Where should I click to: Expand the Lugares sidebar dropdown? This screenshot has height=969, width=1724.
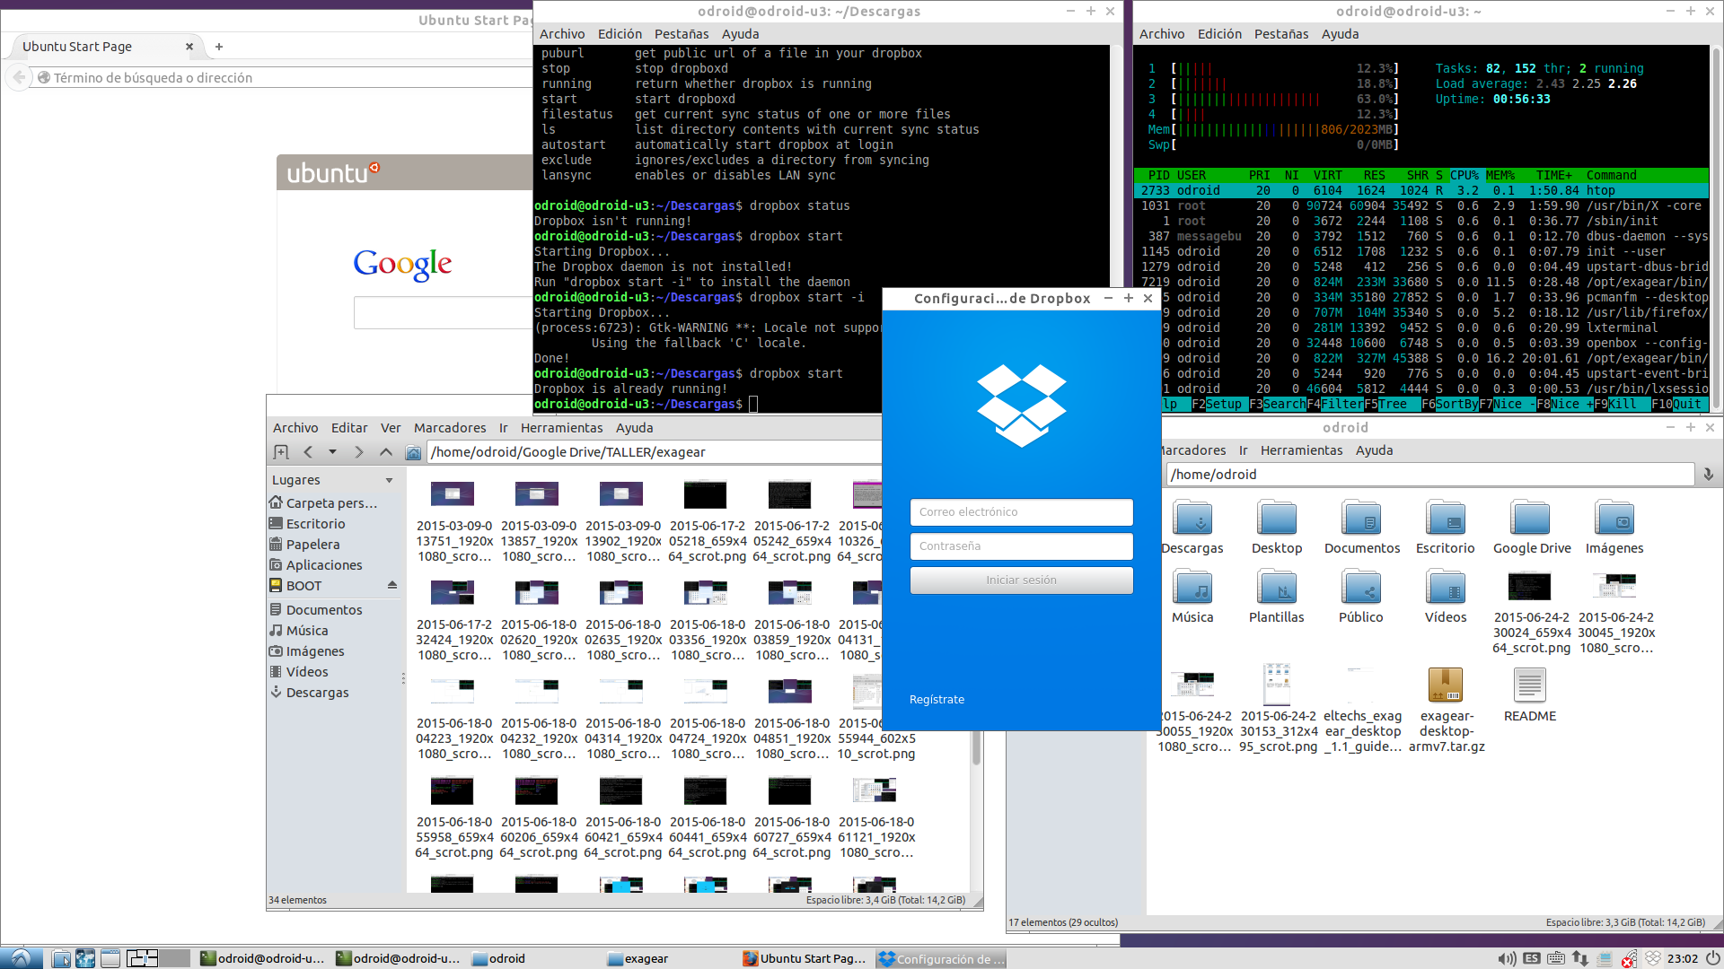[x=389, y=480]
